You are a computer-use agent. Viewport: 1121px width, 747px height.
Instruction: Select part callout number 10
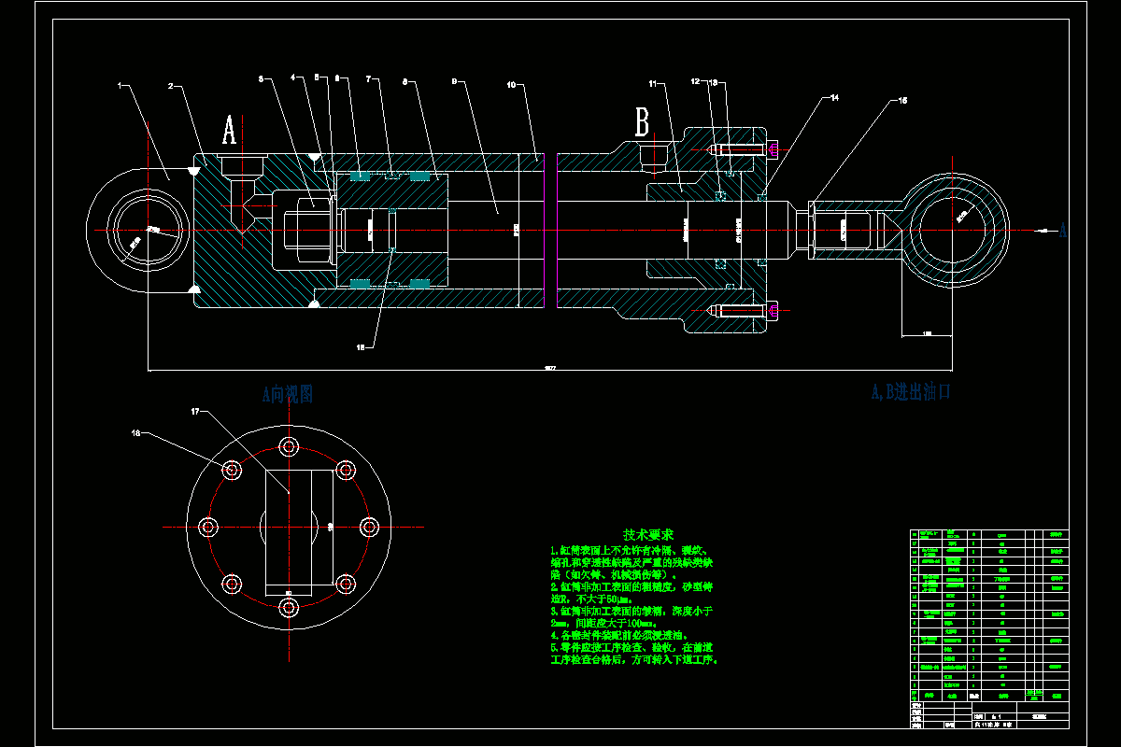[x=511, y=85]
